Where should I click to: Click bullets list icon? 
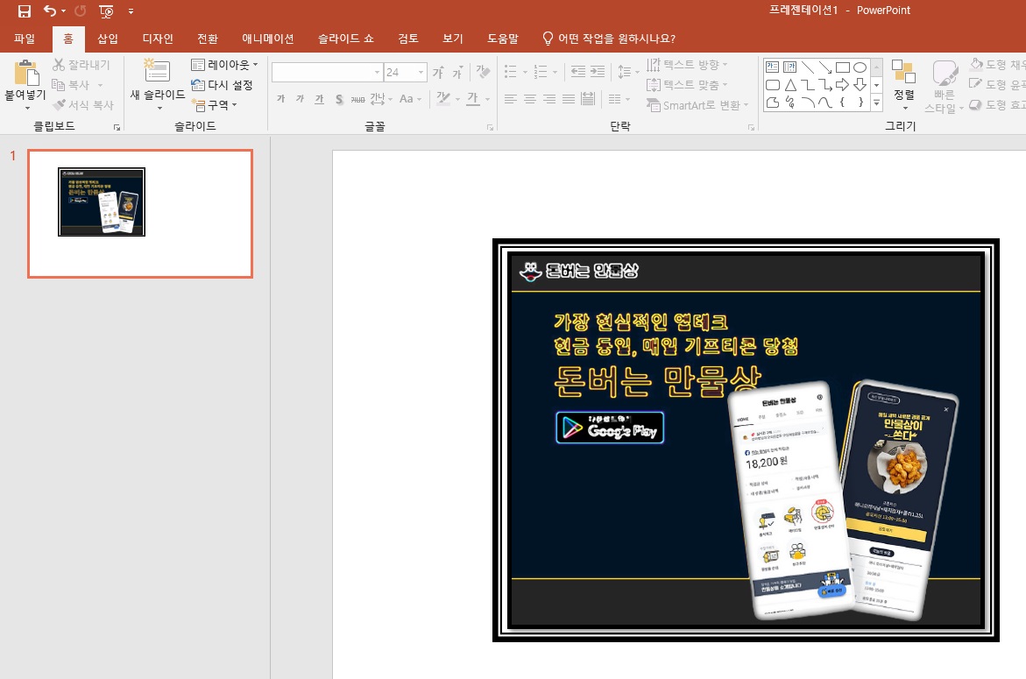point(511,71)
